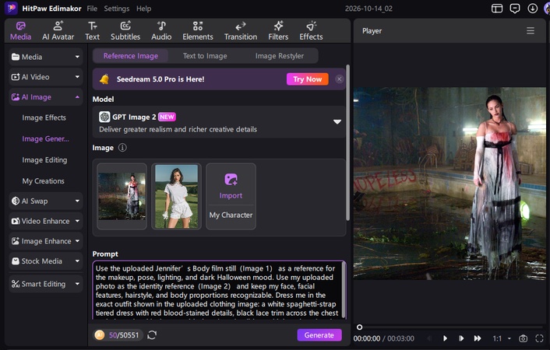This screenshot has height=350, width=550.
Task: Open the Media tab in top toolbar
Action: coord(20,31)
